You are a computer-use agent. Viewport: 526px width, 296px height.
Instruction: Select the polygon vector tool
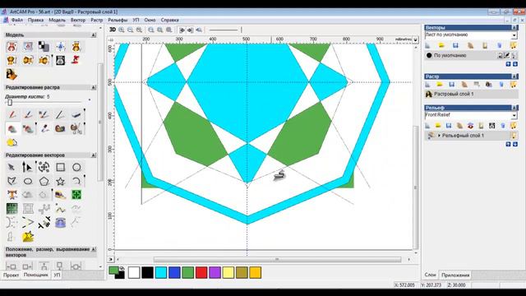(x=44, y=181)
